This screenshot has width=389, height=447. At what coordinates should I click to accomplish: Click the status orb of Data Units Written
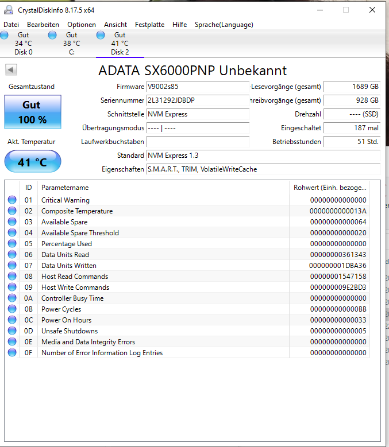point(12,265)
